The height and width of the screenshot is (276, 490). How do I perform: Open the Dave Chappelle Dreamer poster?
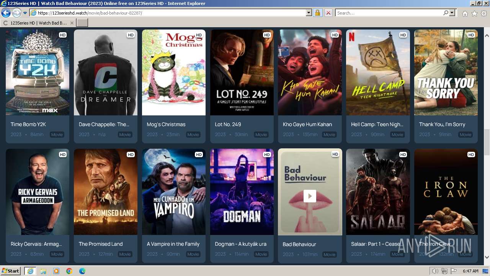click(106, 72)
